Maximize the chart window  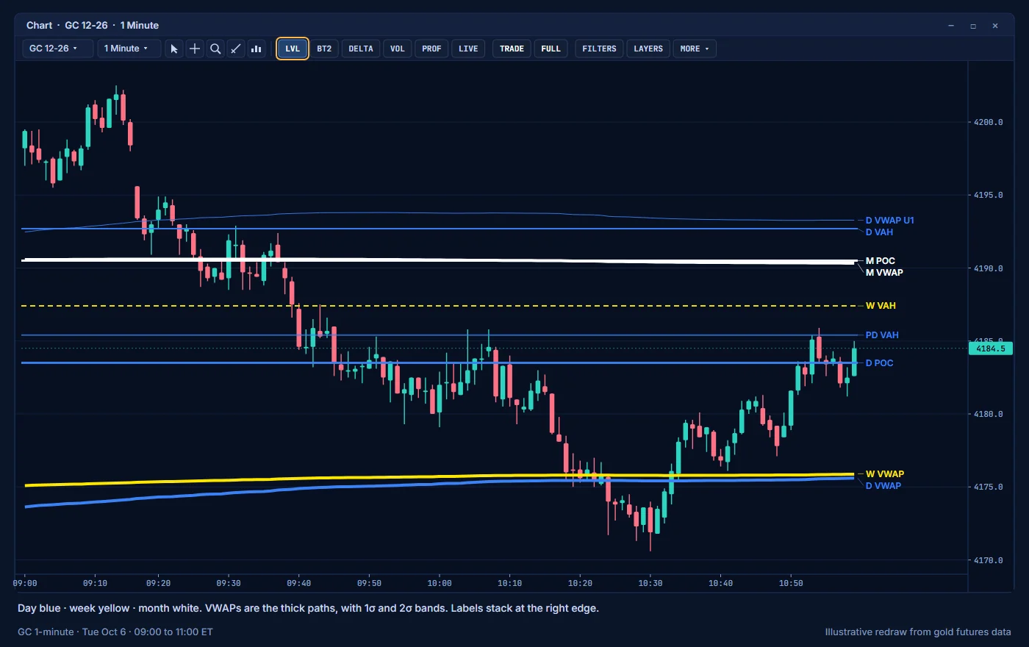pyautogui.click(x=973, y=26)
